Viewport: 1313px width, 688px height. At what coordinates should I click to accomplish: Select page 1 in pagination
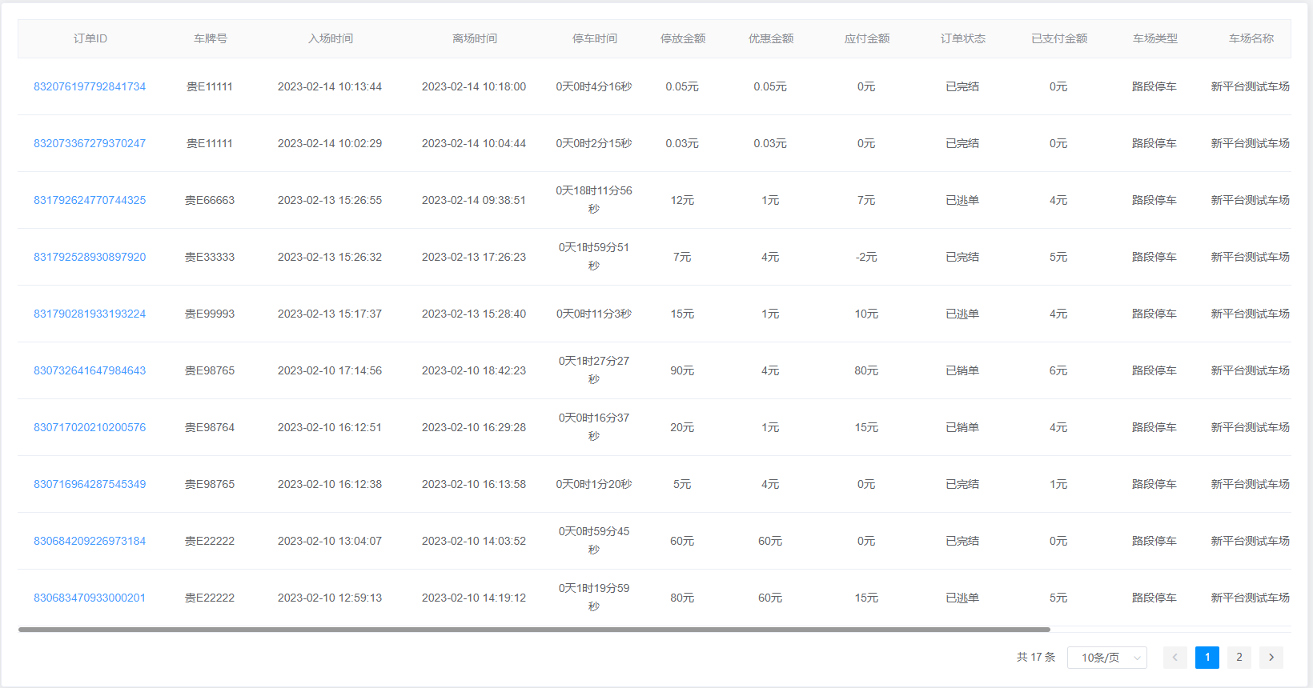coord(1207,658)
